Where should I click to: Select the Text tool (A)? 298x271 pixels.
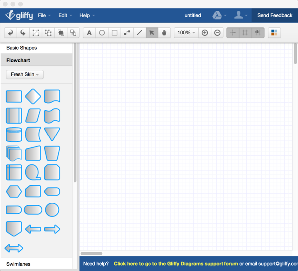(89, 33)
